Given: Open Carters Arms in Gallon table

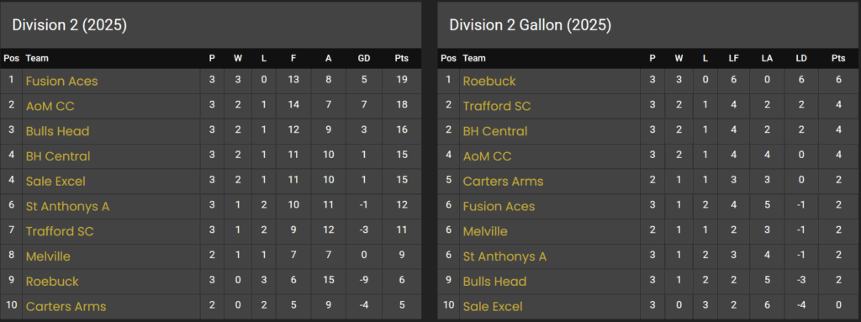Looking at the screenshot, I should (503, 182).
